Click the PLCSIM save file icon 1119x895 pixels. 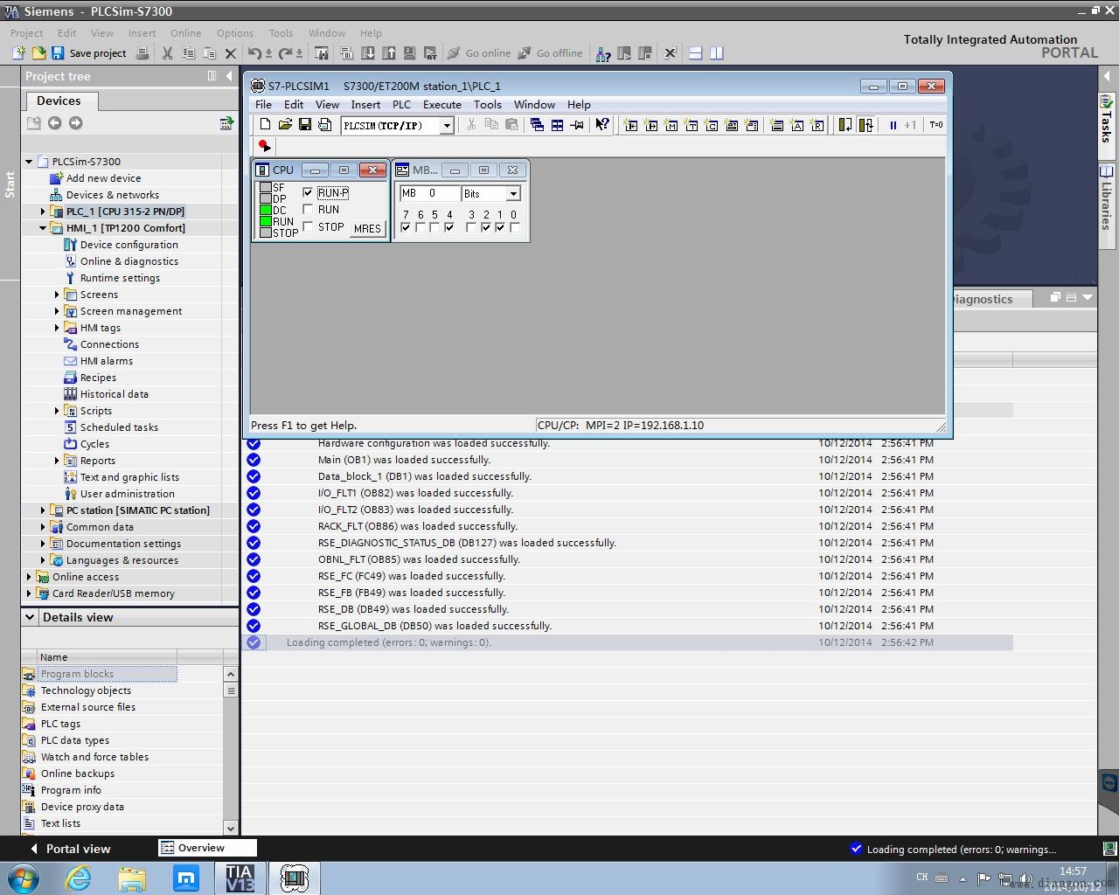click(305, 125)
